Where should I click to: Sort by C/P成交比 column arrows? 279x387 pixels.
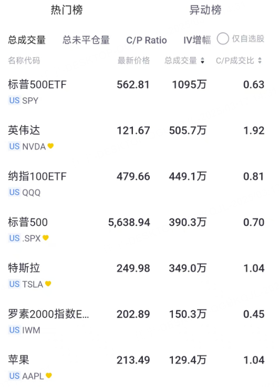(260, 60)
